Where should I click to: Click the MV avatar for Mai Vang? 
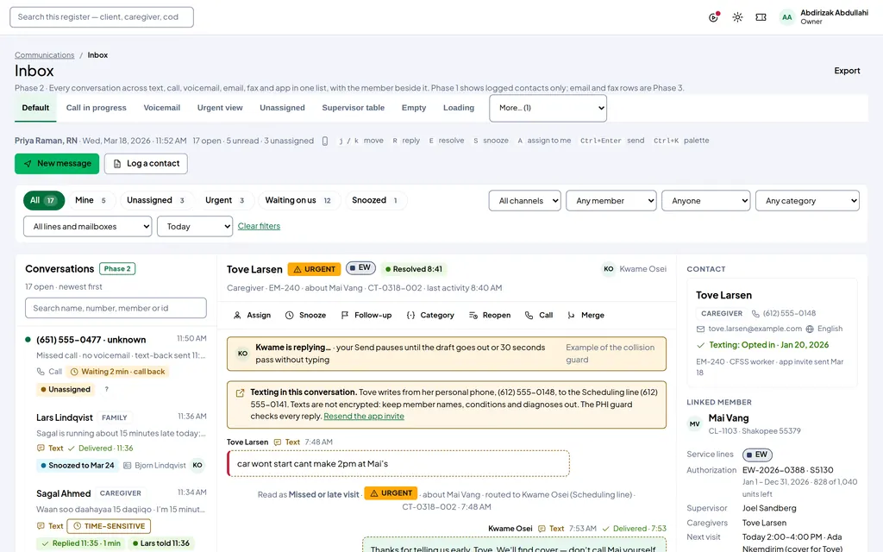(695, 424)
